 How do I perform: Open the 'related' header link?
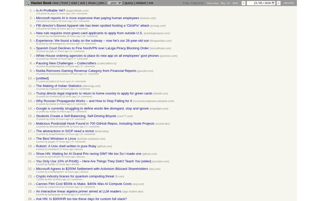click(x=141, y=3)
